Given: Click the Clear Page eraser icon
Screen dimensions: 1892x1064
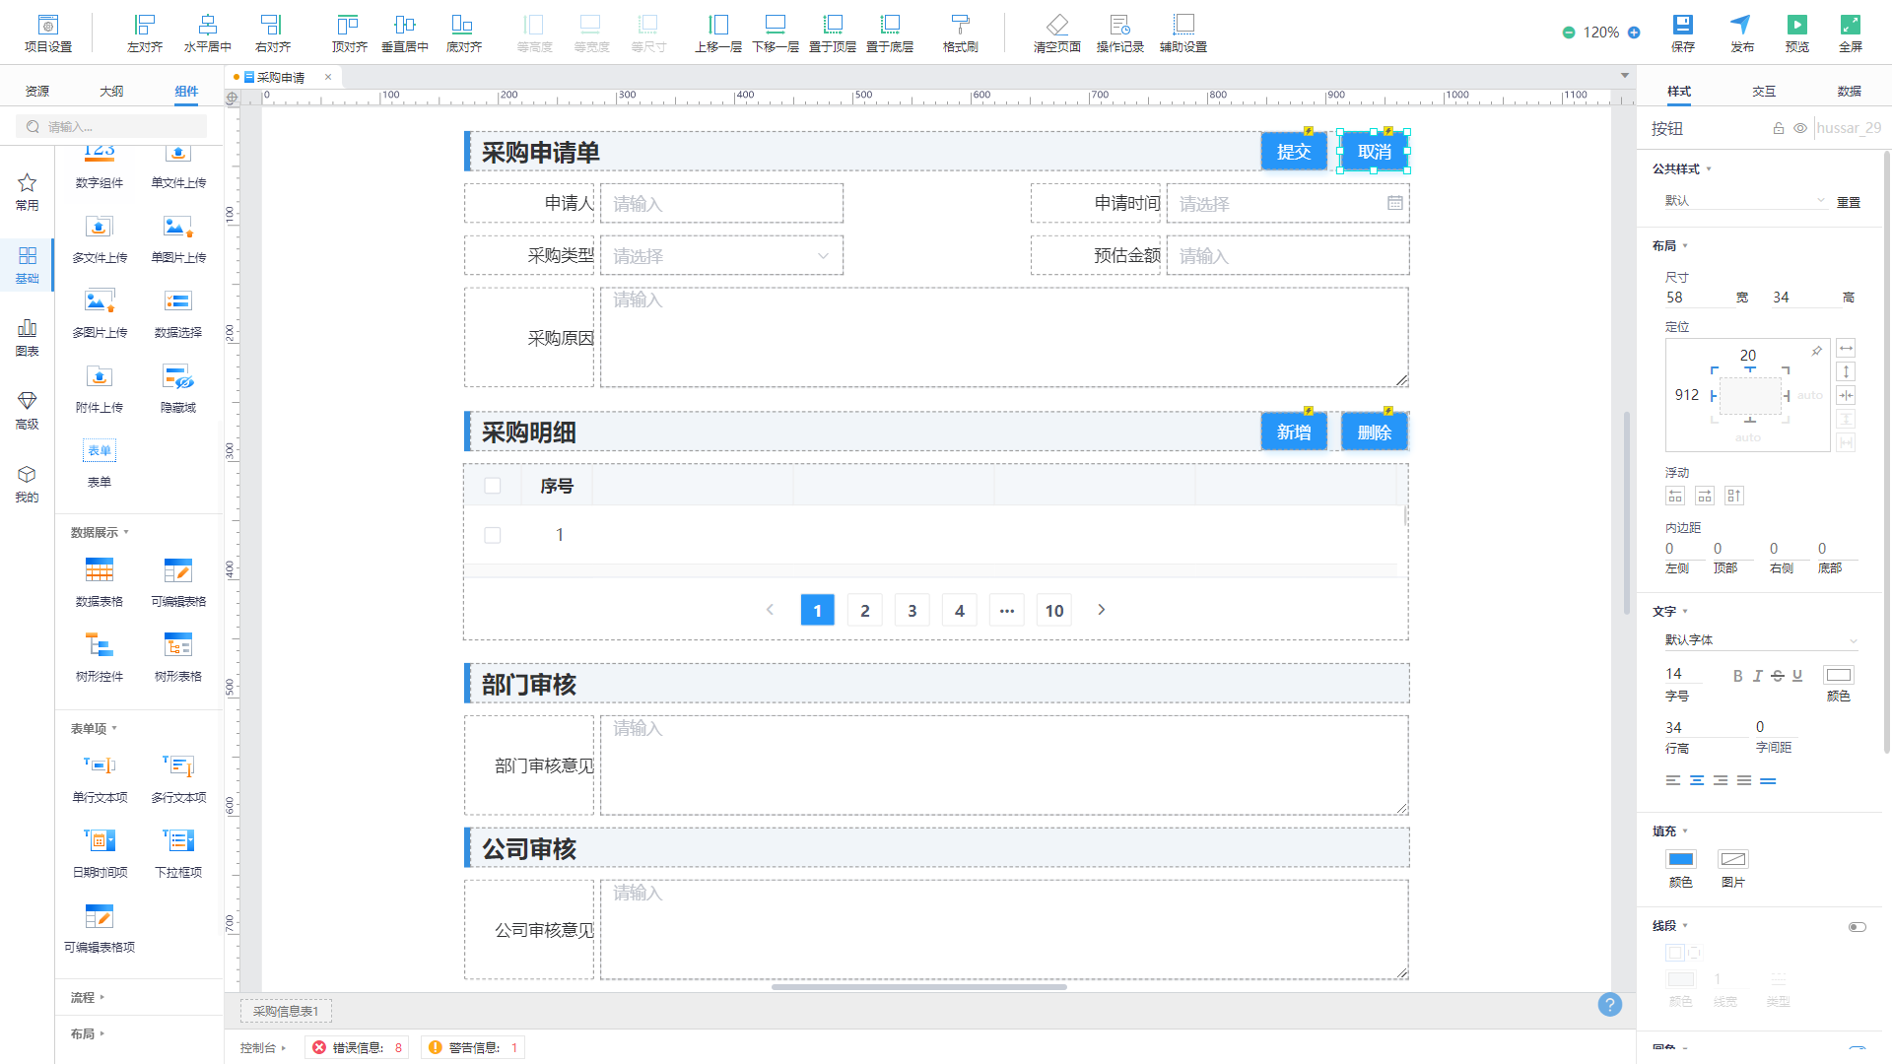Looking at the screenshot, I should click(1056, 26).
